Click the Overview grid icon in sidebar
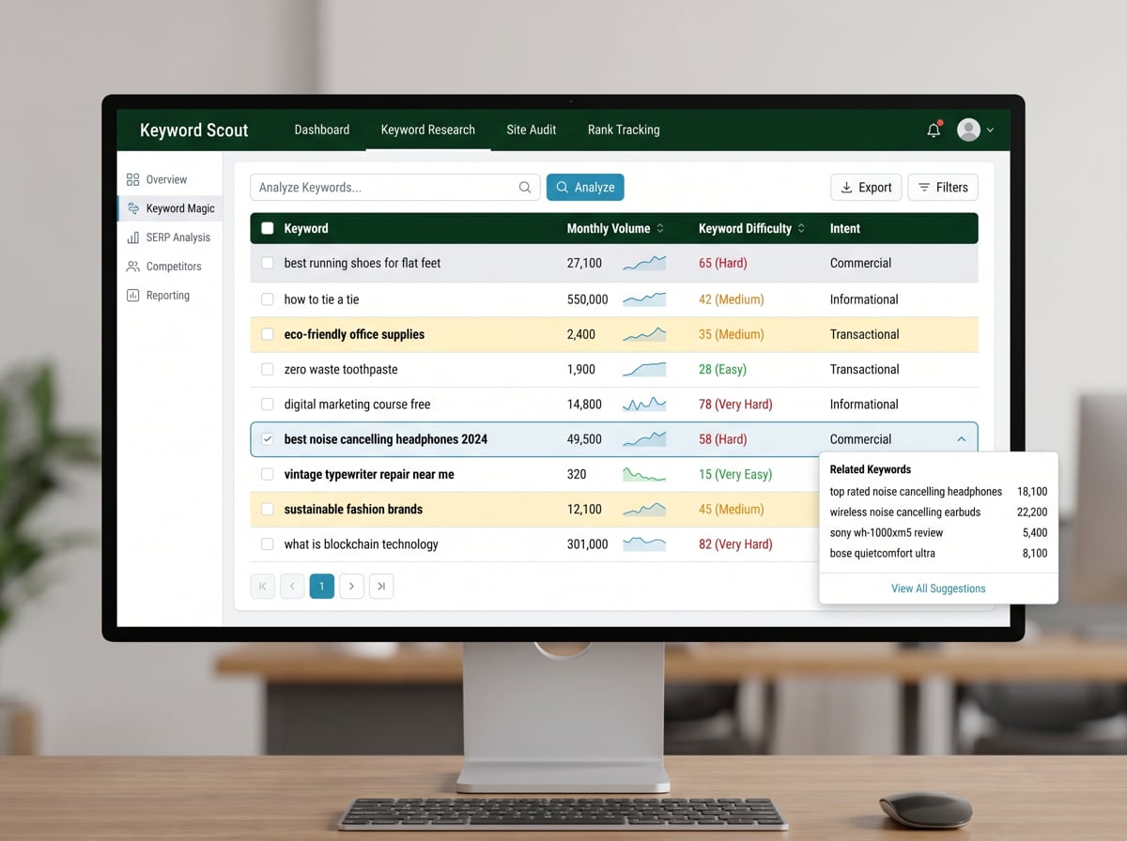The height and width of the screenshot is (841, 1127). point(132,179)
